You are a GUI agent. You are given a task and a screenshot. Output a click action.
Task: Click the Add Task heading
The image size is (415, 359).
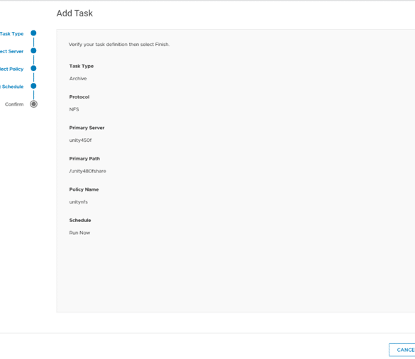[74, 13]
